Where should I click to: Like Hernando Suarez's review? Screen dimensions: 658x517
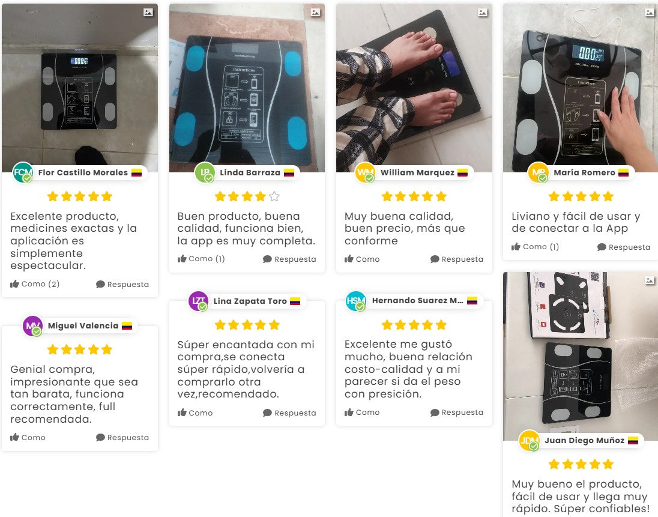click(x=362, y=413)
